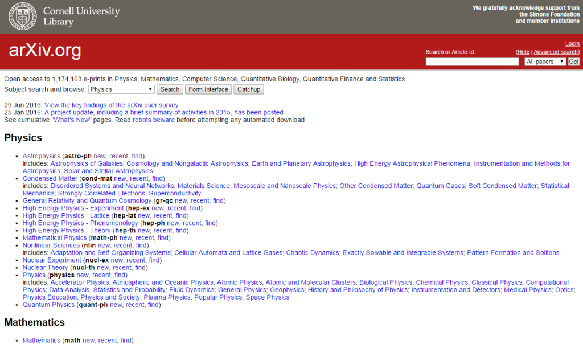Go to Advanced search
The width and height of the screenshot is (583, 344).
[x=556, y=52]
